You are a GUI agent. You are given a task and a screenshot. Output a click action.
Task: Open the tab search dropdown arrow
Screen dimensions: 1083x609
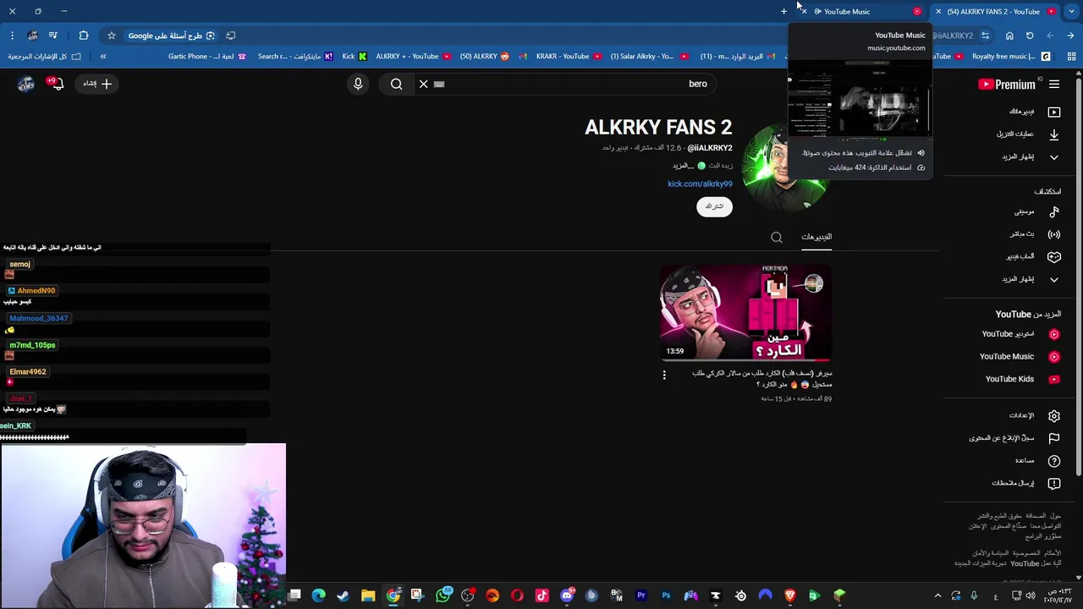[x=1071, y=12]
